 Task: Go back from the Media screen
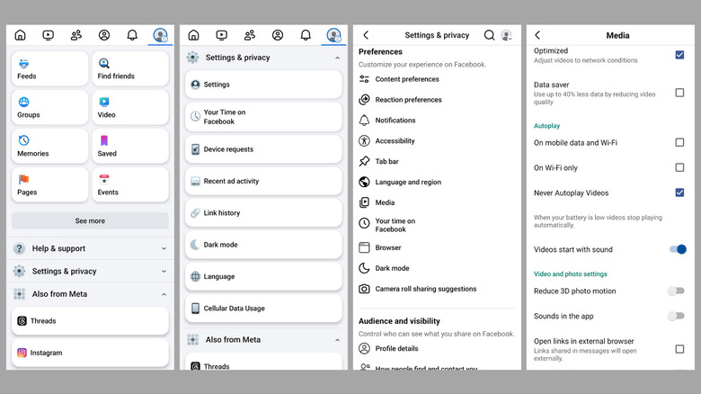(537, 35)
